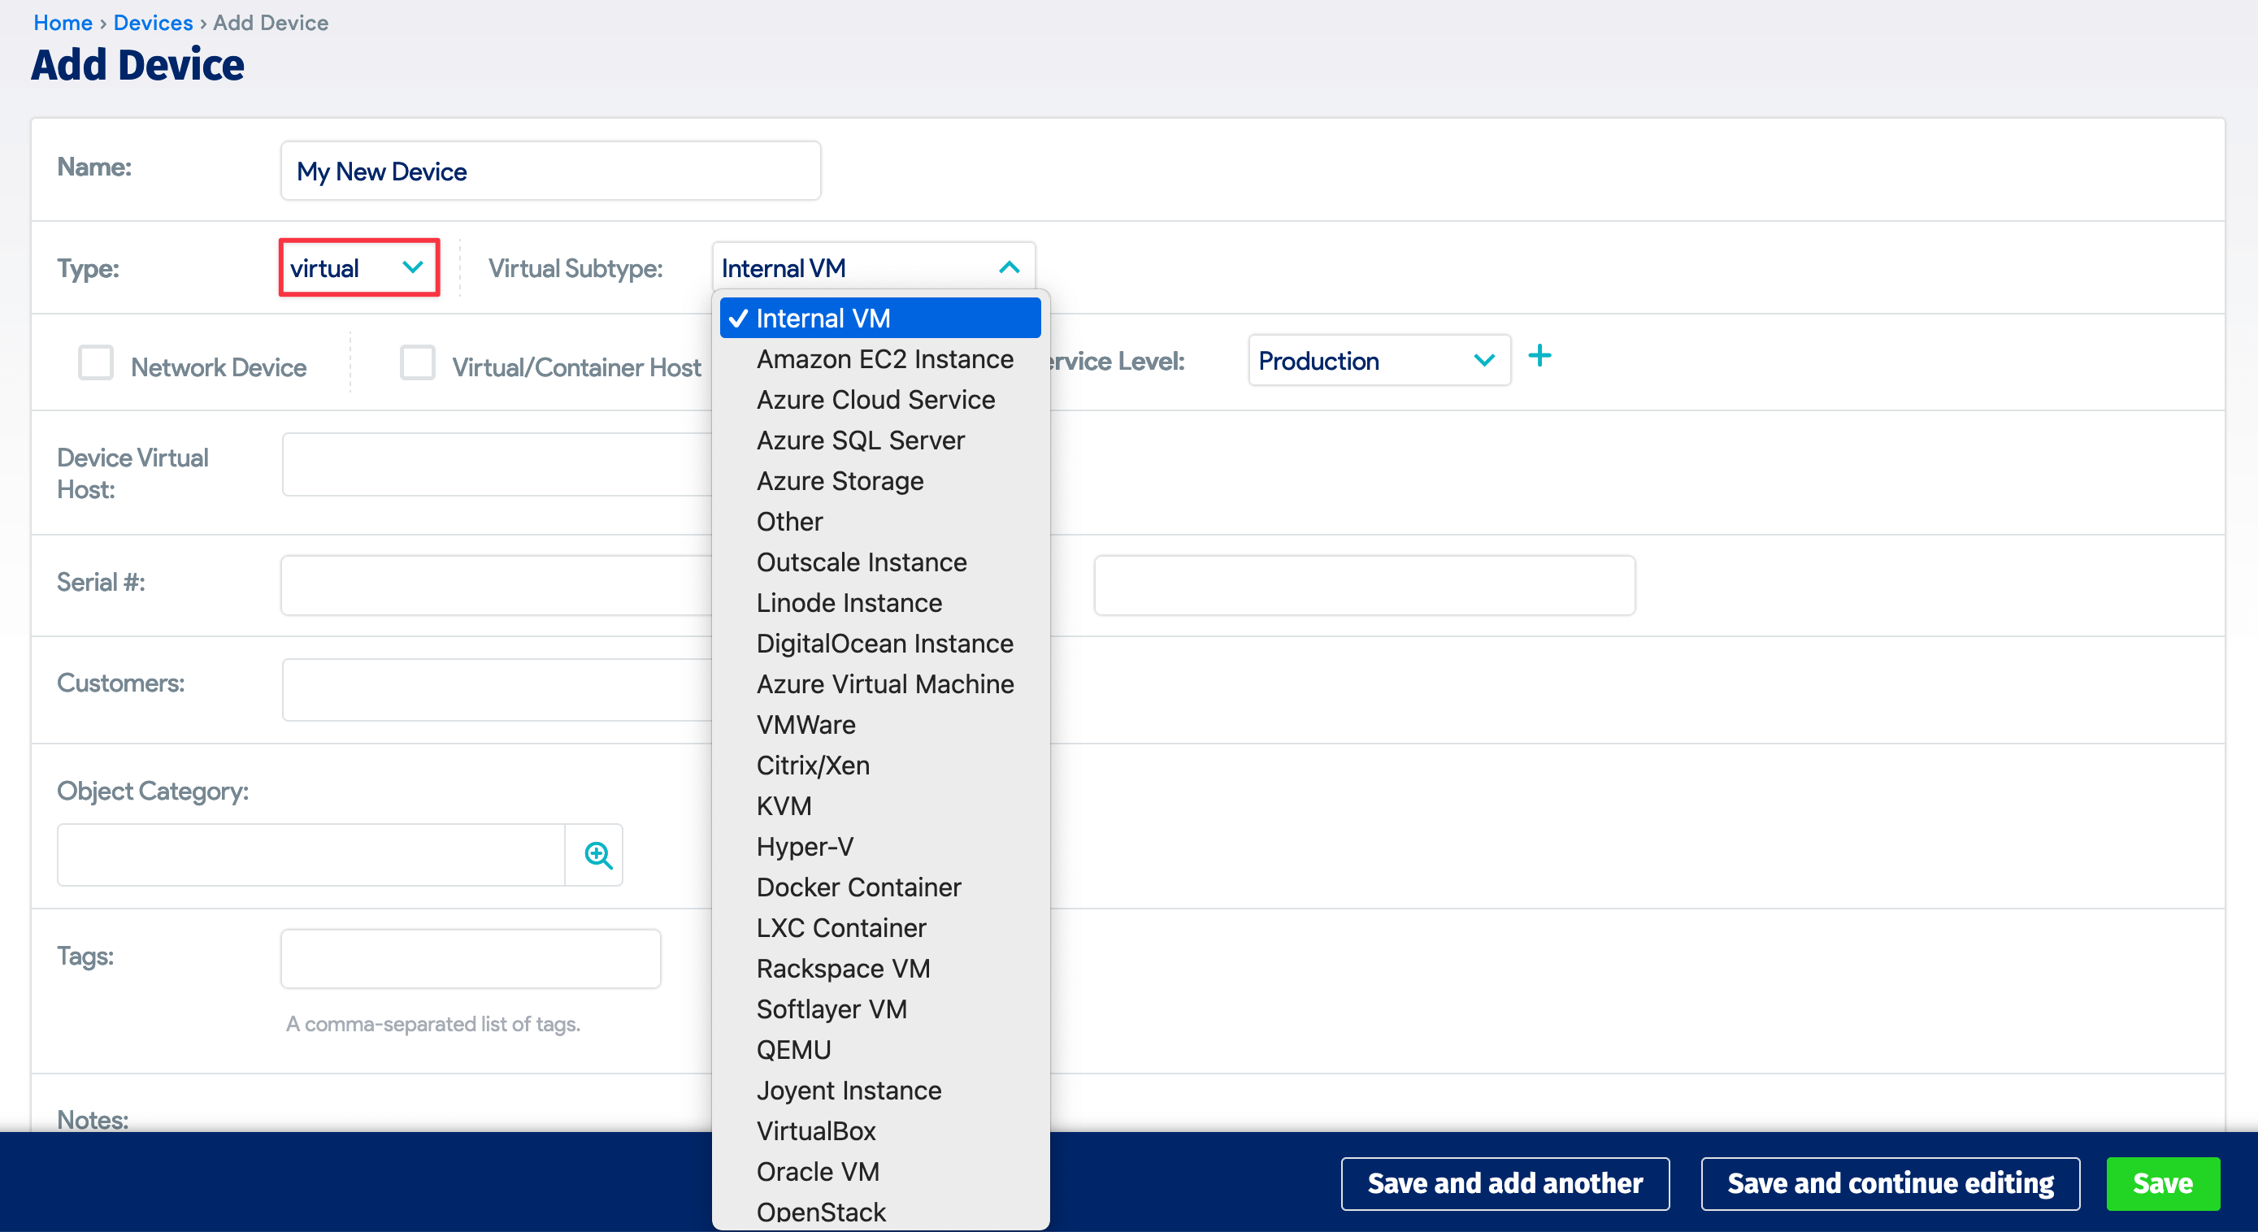Check the Network Device checkbox
This screenshot has width=2258, height=1232.
[x=96, y=362]
